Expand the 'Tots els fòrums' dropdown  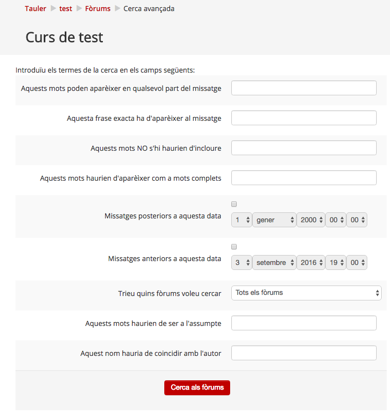point(306,293)
